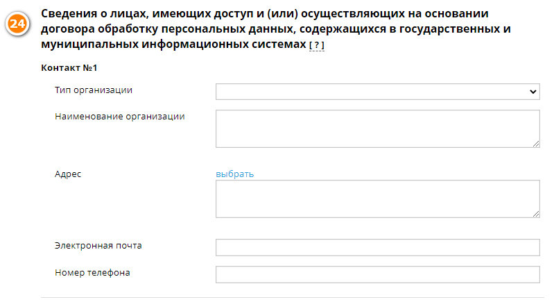
Task: Click the Номер телефона label
Action: pyautogui.click(x=92, y=273)
